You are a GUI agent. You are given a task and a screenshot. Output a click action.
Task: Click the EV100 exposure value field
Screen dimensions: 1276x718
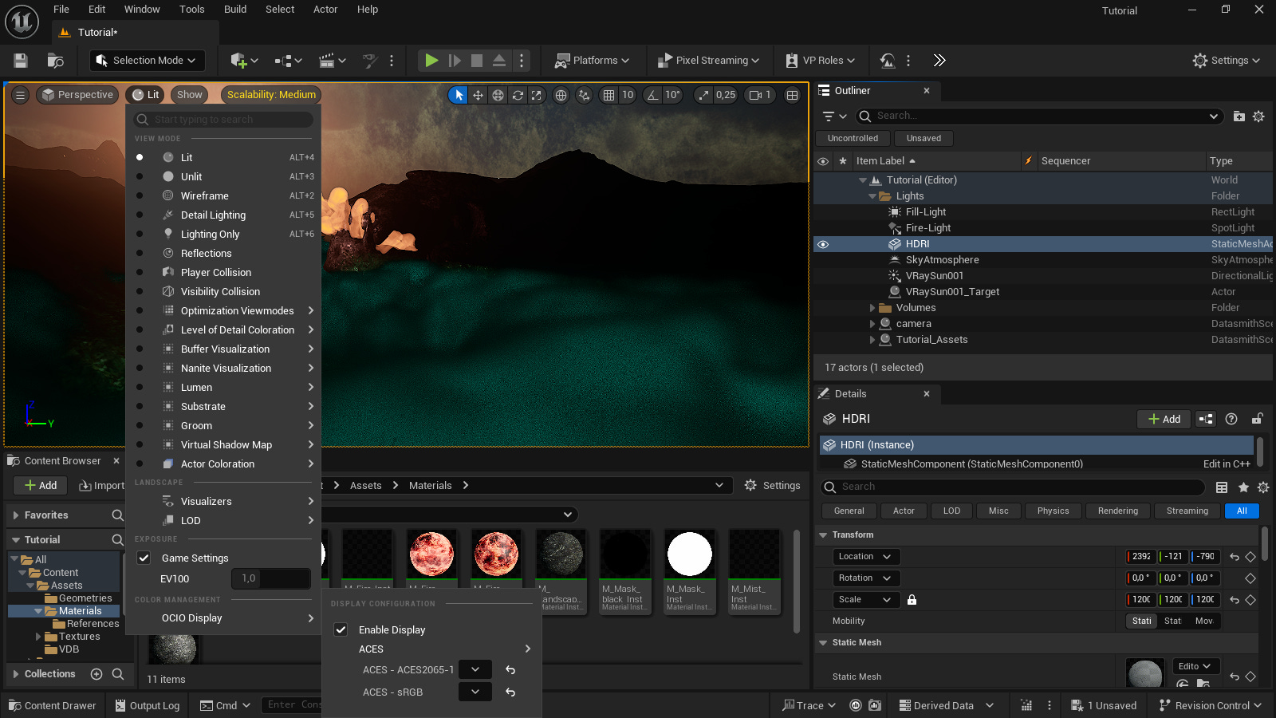coord(271,579)
